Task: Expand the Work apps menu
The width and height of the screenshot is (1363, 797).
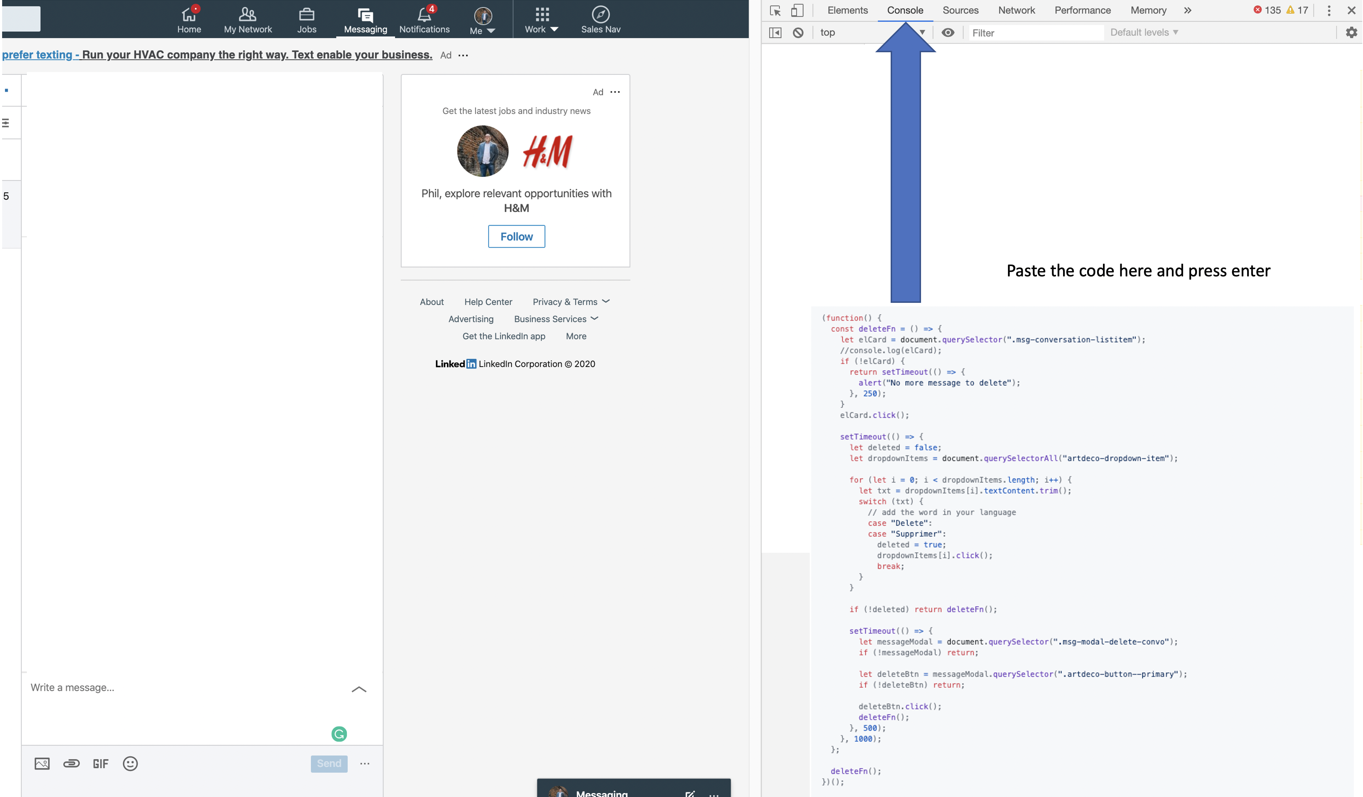Action: [541, 19]
